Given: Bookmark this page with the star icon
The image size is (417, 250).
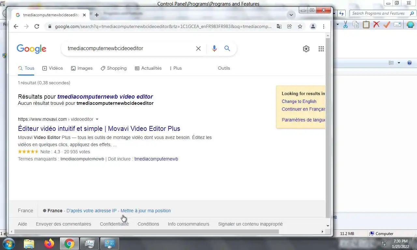Looking at the screenshot, I should tap(300, 26).
